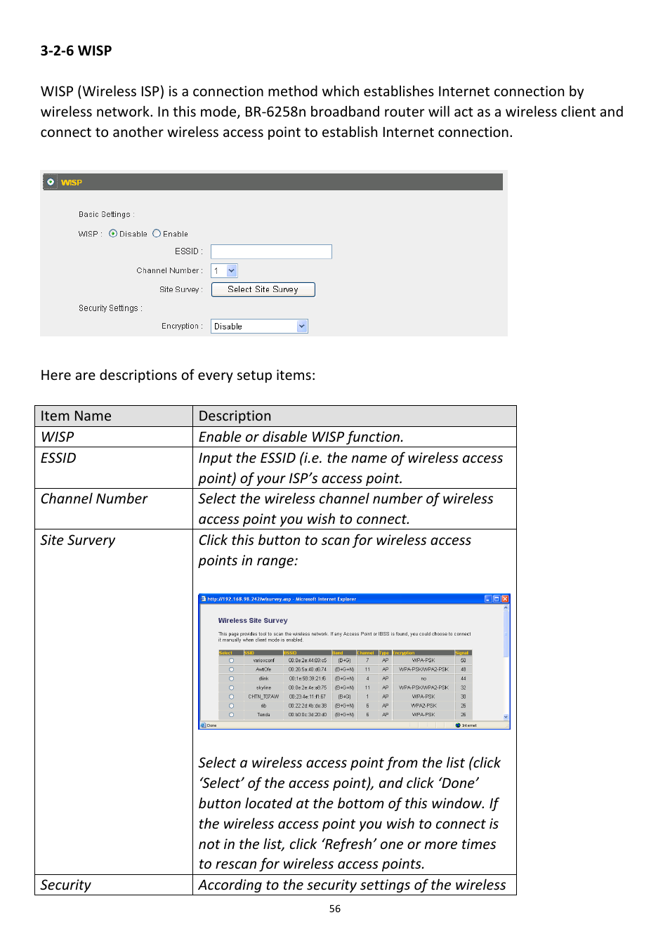Click the SSID column header
Image resolution: width=670 pixels, height=948 pixels.
click(263, 653)
